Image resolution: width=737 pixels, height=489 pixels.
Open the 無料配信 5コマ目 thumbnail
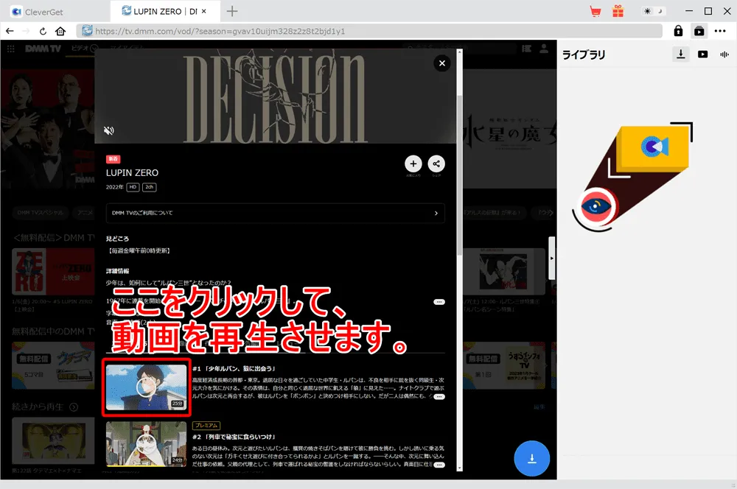(52, 365)
